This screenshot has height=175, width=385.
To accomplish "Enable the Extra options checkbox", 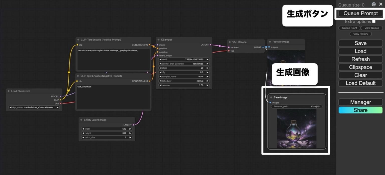I will [x=374, y=22].
